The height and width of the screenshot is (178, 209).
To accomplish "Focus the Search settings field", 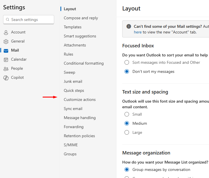I will pyautogui.click(x=29, y=20).
